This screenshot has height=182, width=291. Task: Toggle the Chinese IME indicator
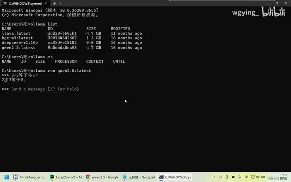[246, 177]
